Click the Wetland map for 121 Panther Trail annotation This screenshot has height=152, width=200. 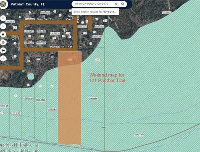tap(107, 78)
